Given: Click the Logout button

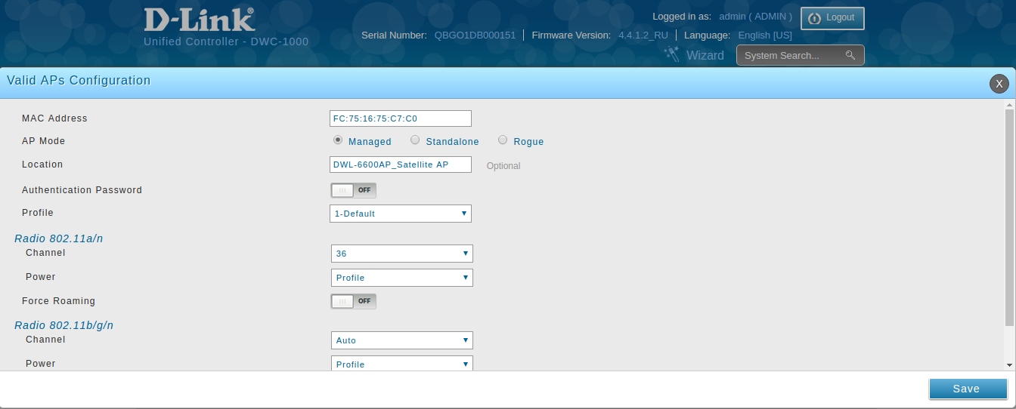Looking at the screenshot, I should click(x=832, y=18).
